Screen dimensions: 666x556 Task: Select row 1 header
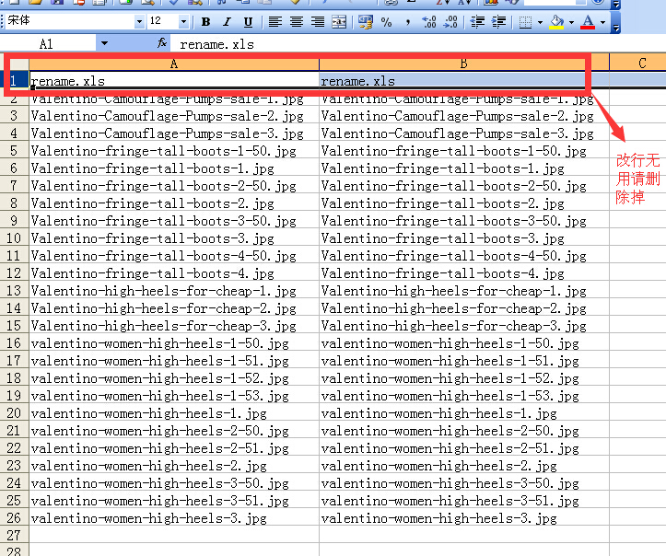point(14,80)
